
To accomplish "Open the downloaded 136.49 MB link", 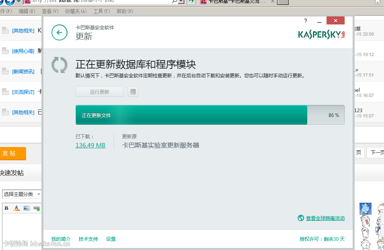I will click(x=90, y=145).
